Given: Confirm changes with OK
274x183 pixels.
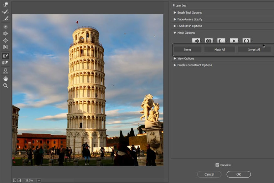Looking at the screenshot, I should [x=238, y=174].
